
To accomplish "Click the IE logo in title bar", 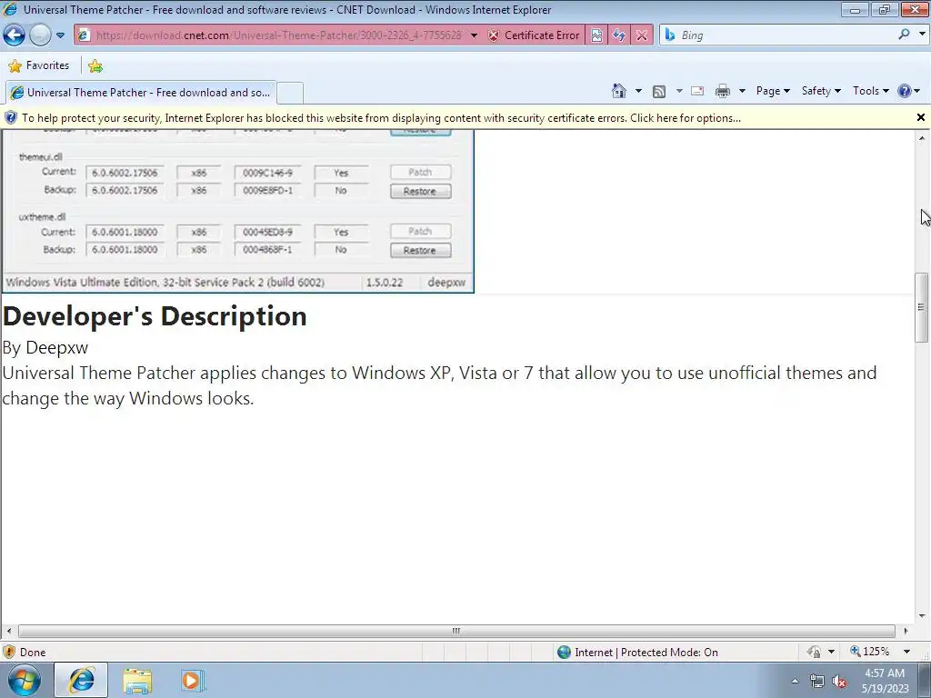I will (10, 9).
